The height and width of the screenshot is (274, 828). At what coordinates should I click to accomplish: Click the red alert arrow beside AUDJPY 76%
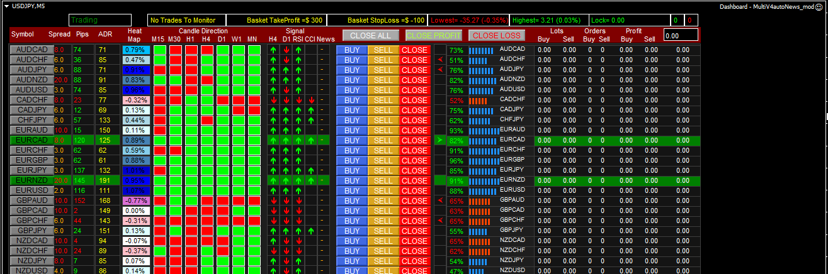pyautogui.click(x=440, y=70)
